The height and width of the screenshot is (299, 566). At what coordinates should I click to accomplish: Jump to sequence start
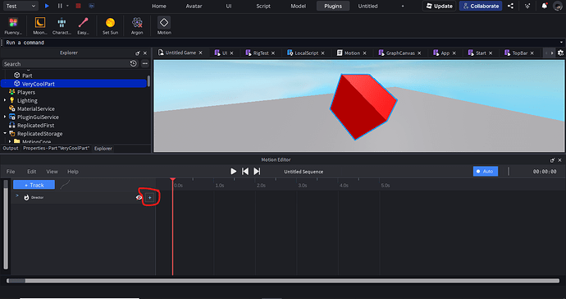(245, 172)
